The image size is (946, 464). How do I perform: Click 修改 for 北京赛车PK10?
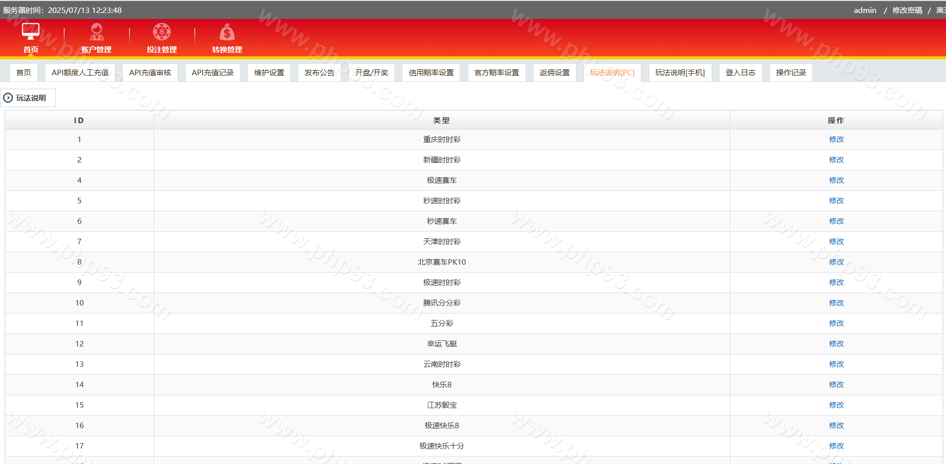[836, 262]
